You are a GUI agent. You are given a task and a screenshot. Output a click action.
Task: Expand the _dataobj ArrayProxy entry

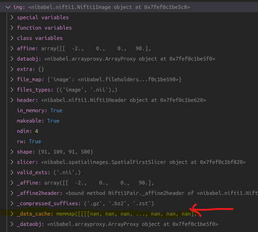tap(12, 224)
